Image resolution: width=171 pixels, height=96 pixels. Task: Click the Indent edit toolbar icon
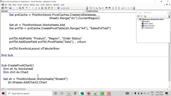[106, 8]
